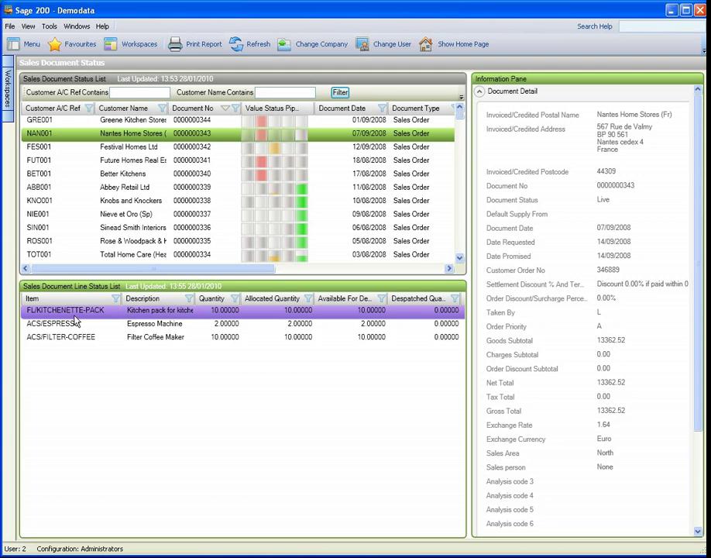Open the Tools menu
The width and height of the screenshot is (711, 558).
(x=50, y=26)
